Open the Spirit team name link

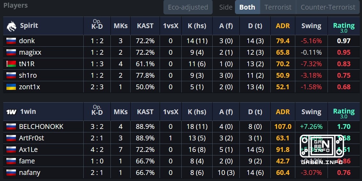tap(29, 26)
